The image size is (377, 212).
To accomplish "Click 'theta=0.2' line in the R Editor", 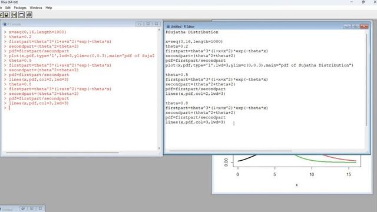I will point(177,47).
